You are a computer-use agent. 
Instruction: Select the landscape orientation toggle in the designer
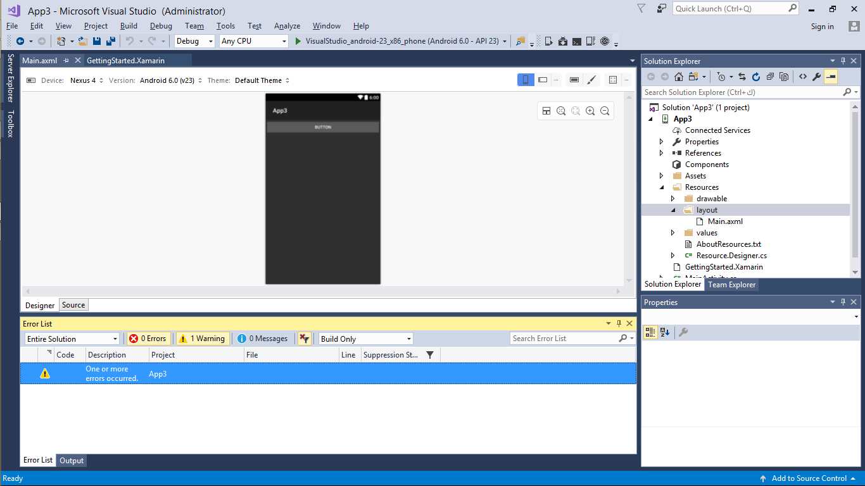click(543, 80)
